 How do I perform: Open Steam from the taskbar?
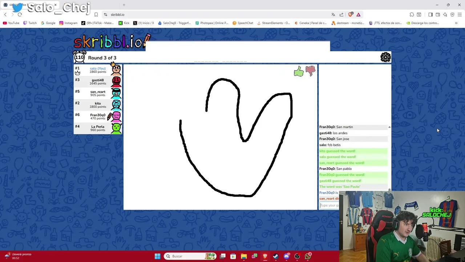[x=276, y=256]
